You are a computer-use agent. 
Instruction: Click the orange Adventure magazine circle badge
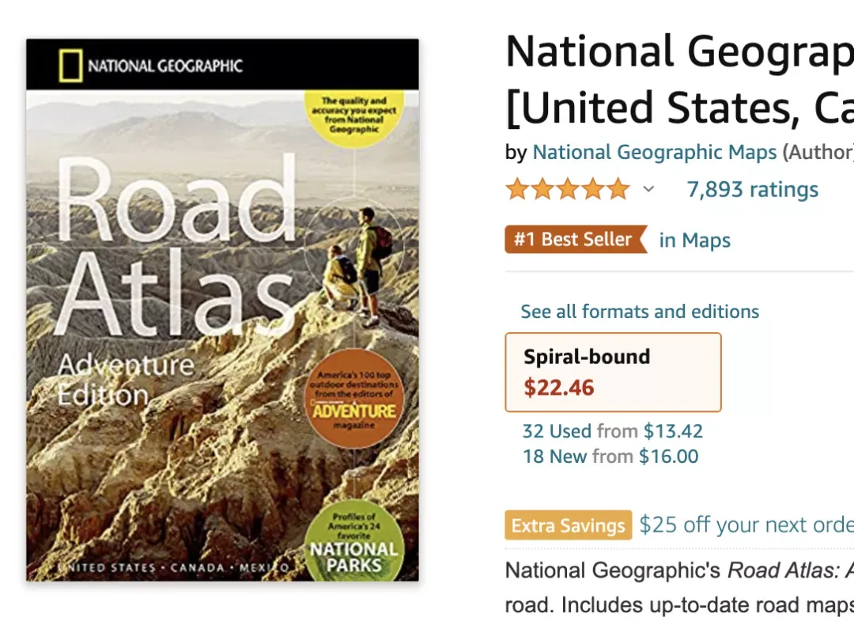coord(354,399)
